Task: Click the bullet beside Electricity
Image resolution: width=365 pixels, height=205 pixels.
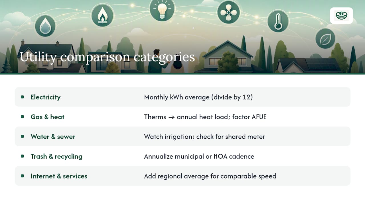Action: click(x=22, y=97)
